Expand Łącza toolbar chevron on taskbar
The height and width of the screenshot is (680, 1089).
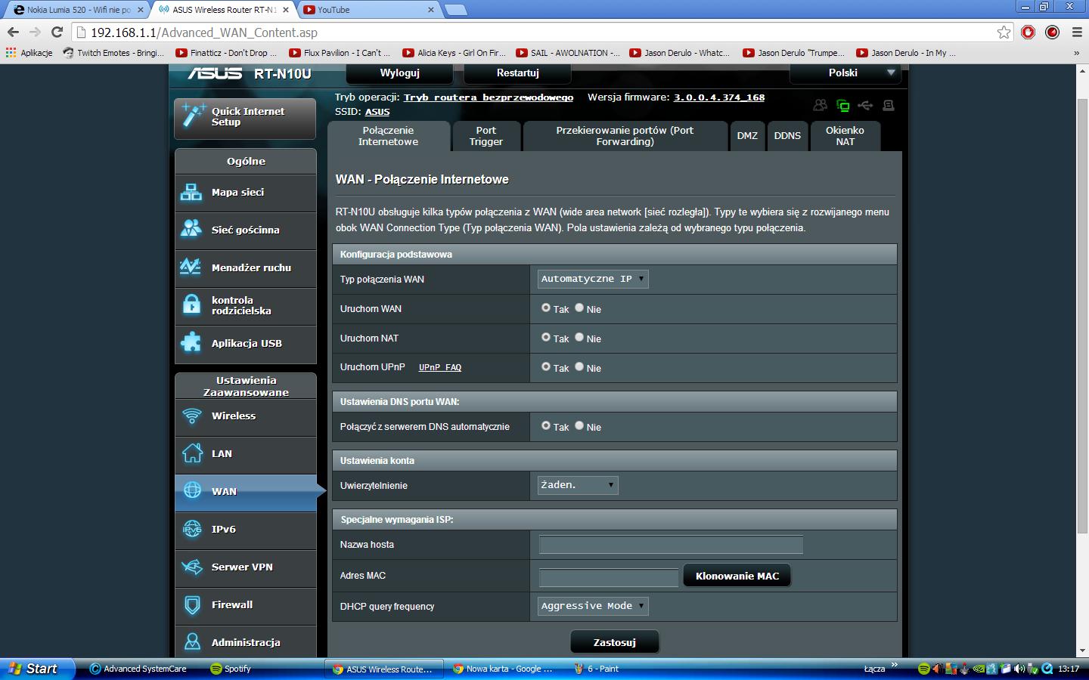(895, 666)
